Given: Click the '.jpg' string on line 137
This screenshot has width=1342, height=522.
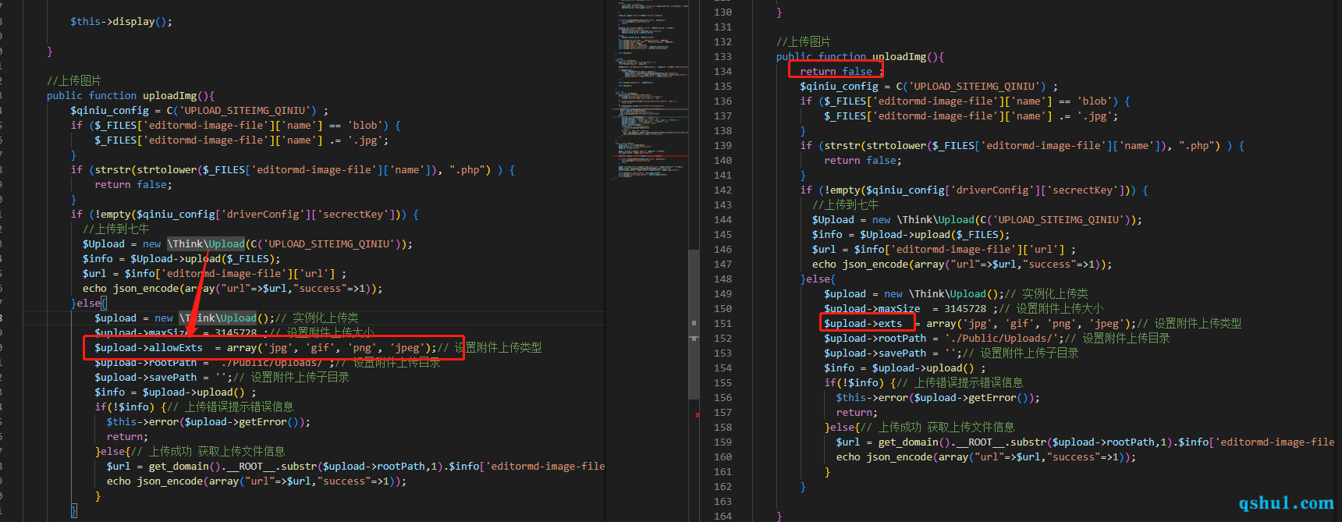Looking at the screenshot, I should coord(1095,115).
